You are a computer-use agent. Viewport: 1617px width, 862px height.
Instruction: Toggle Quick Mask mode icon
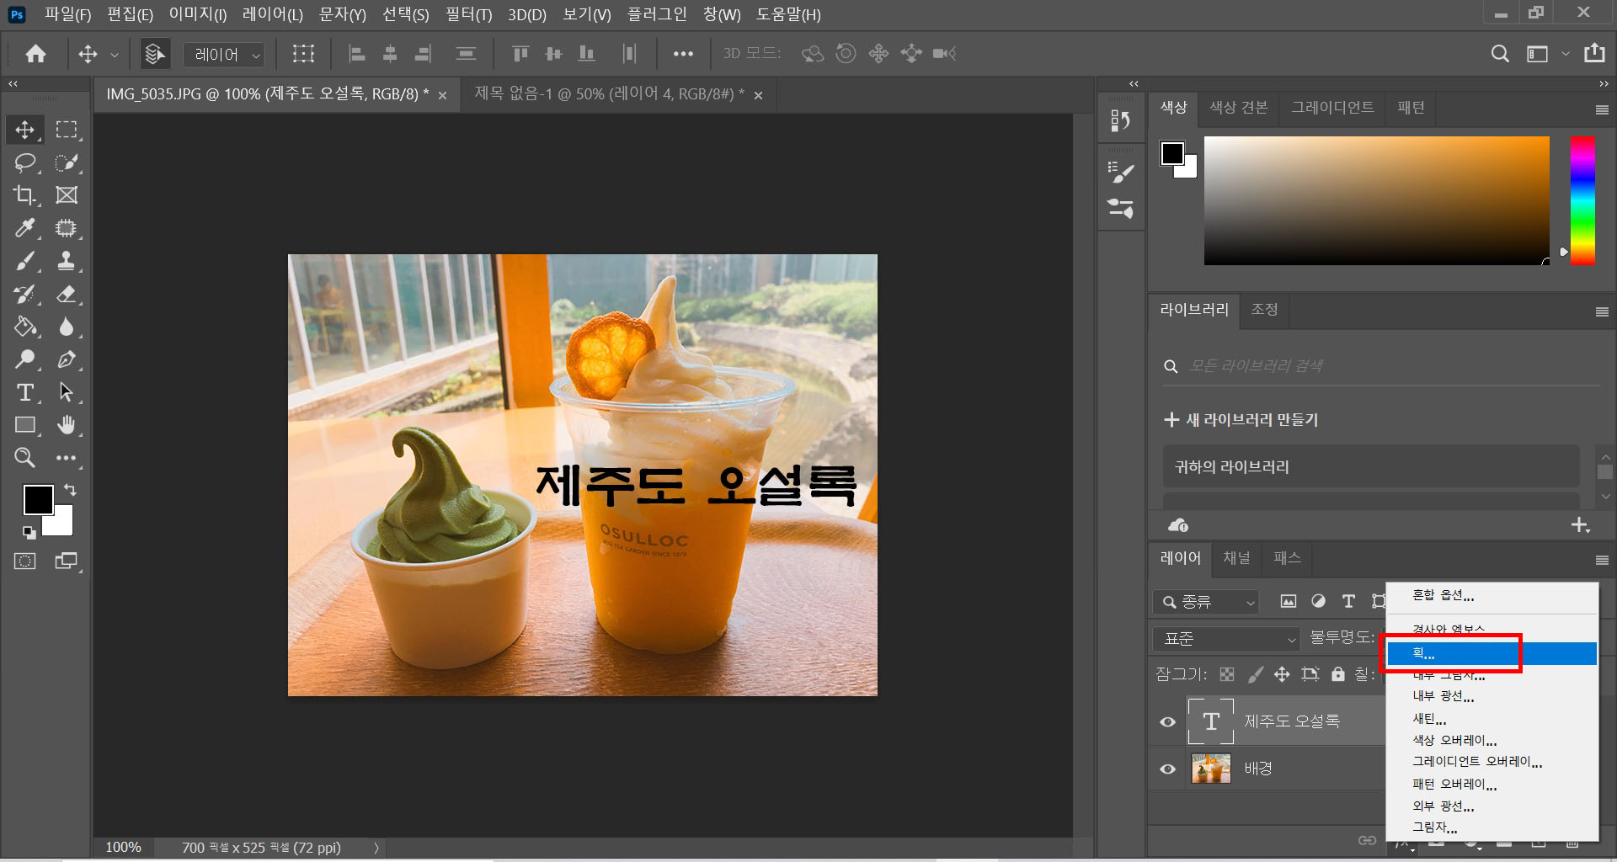pos(24,561)
